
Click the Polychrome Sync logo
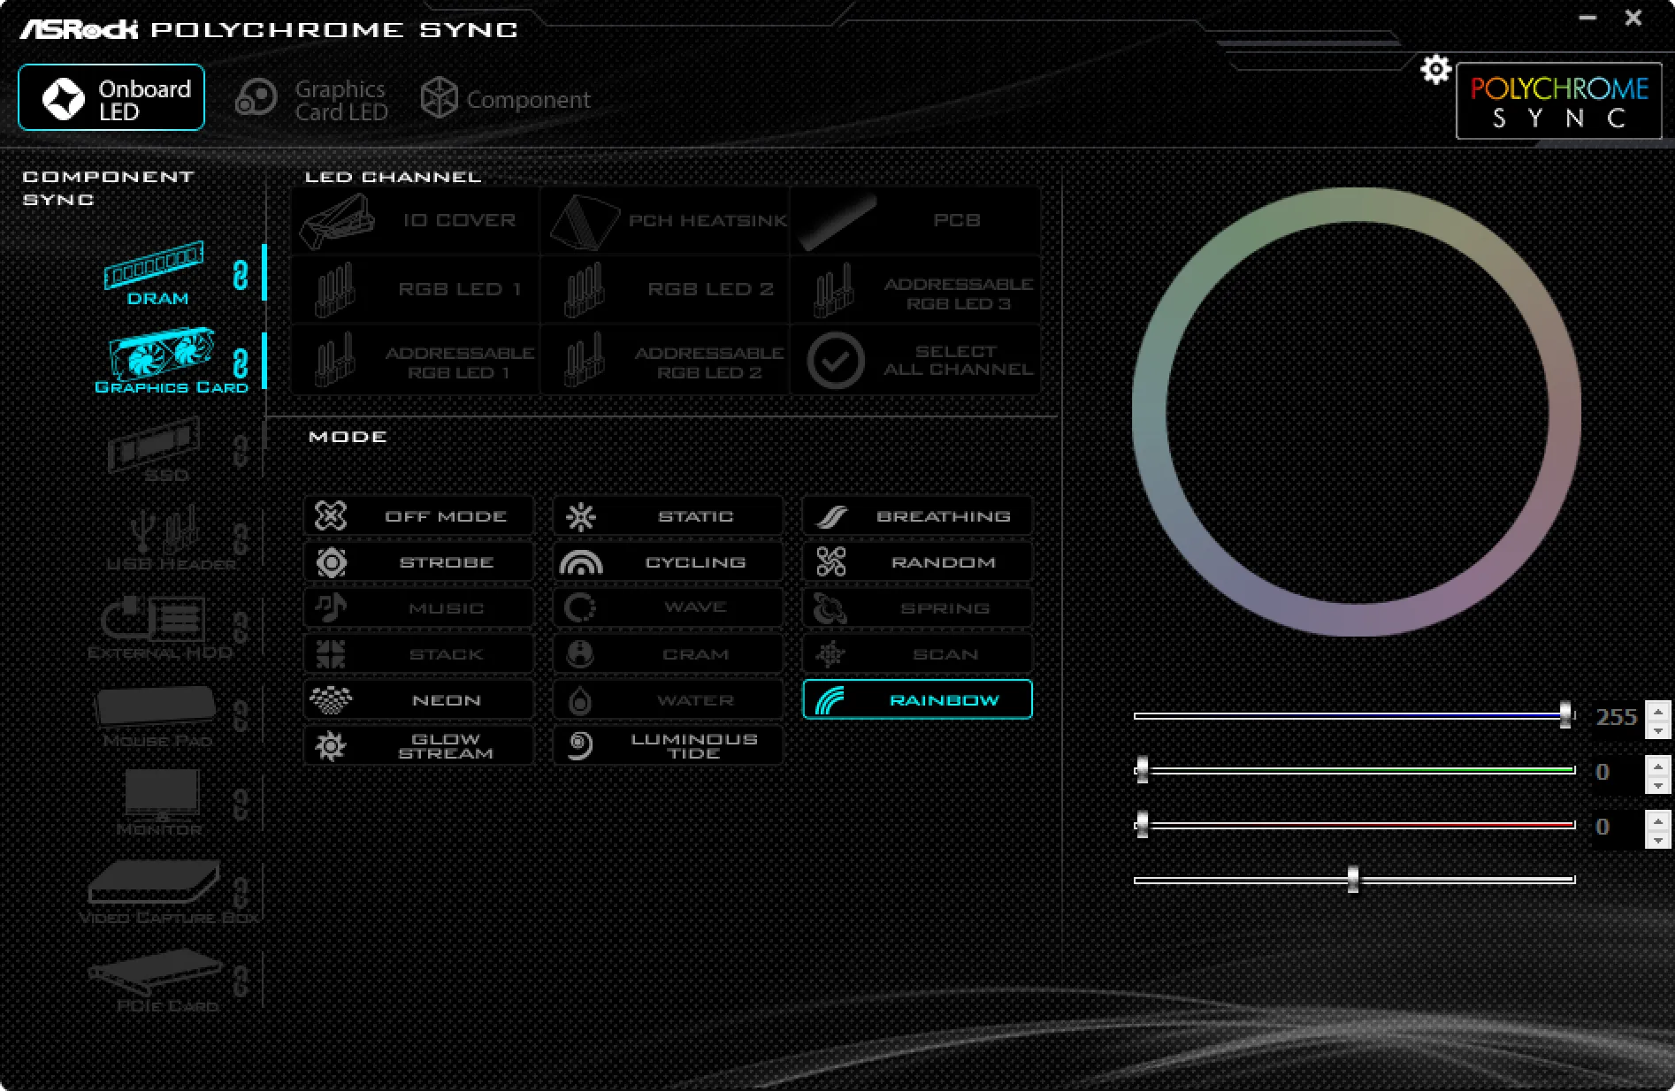pyautogui.click(x=1558, y=101)
